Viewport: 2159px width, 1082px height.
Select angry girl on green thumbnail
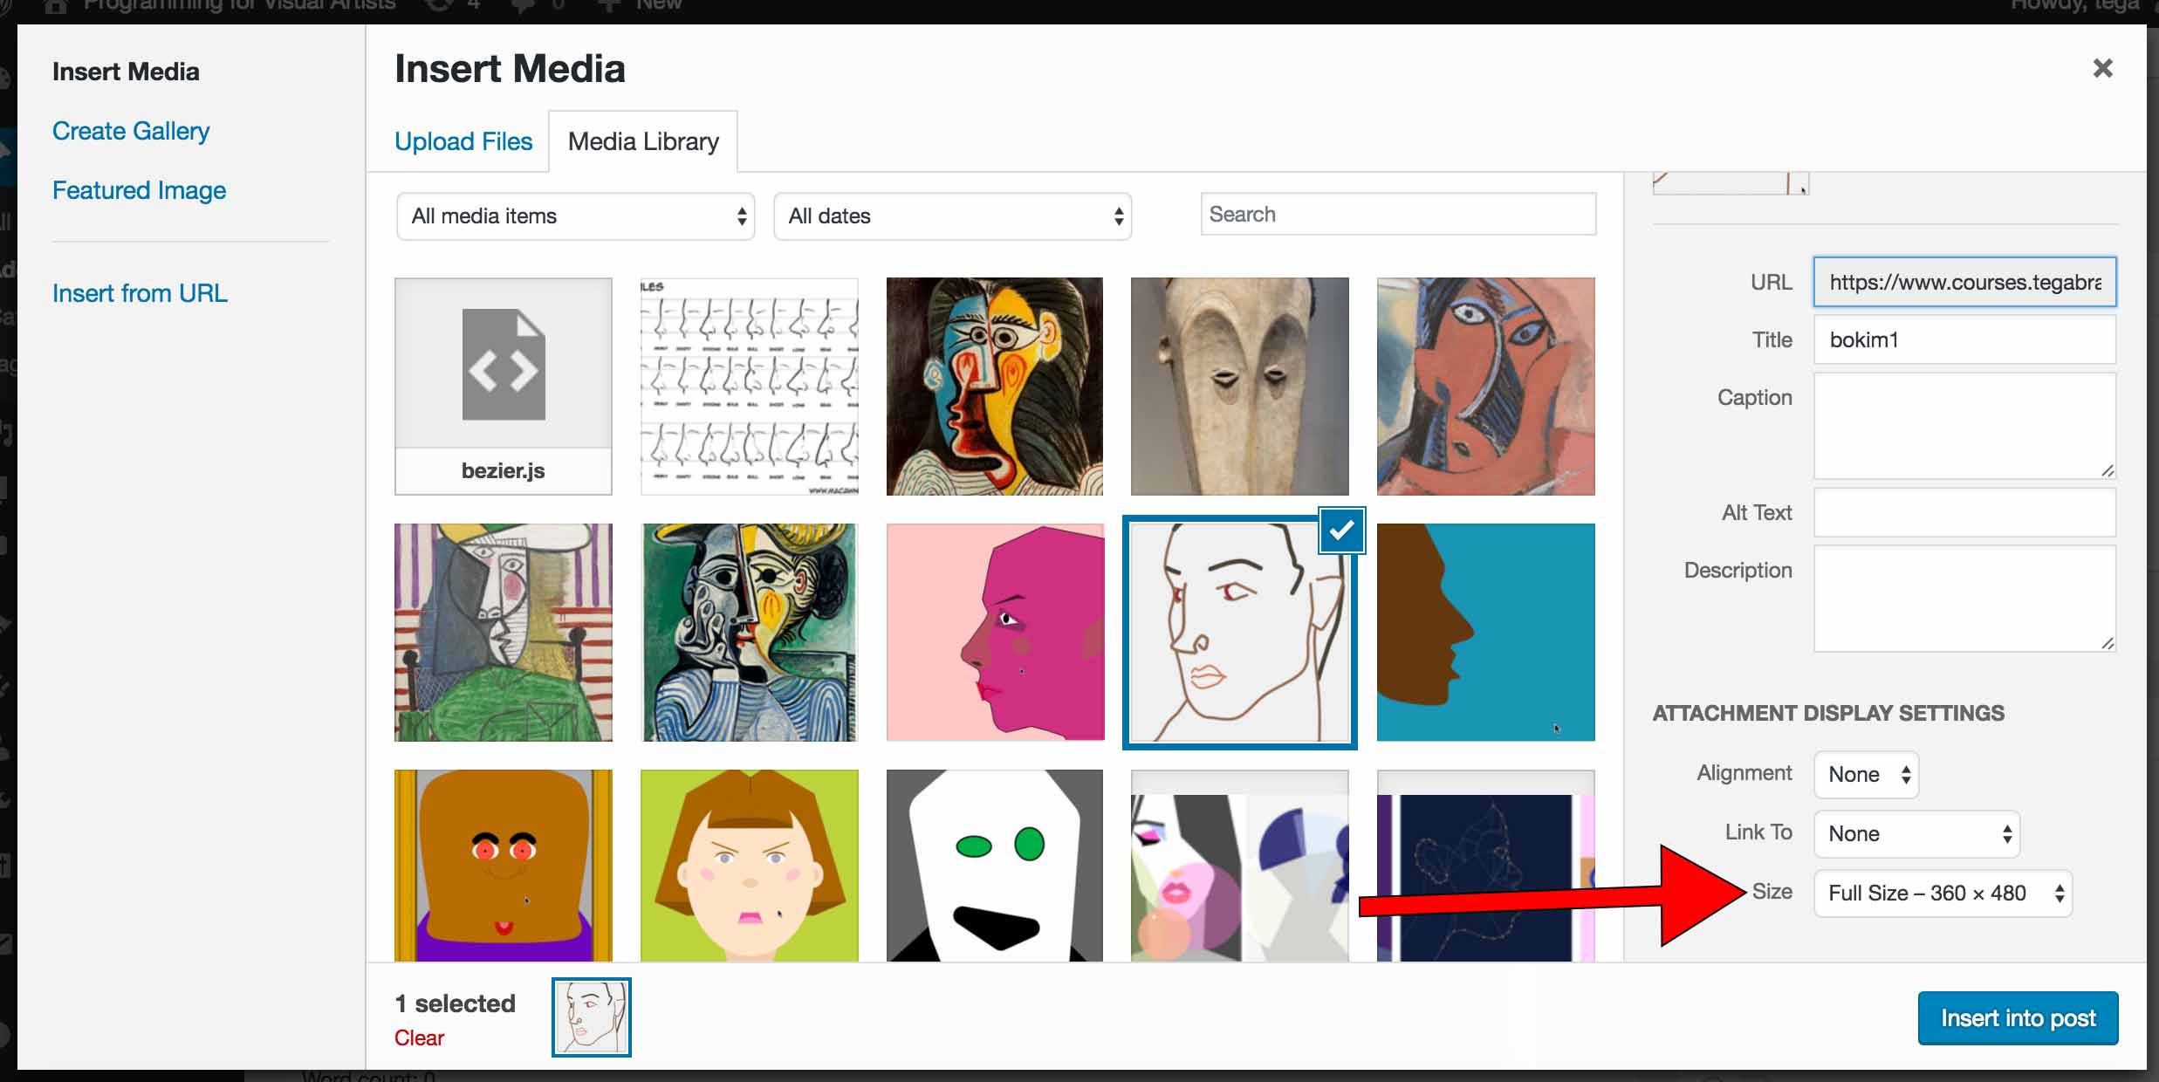click(x=750, y=866)
